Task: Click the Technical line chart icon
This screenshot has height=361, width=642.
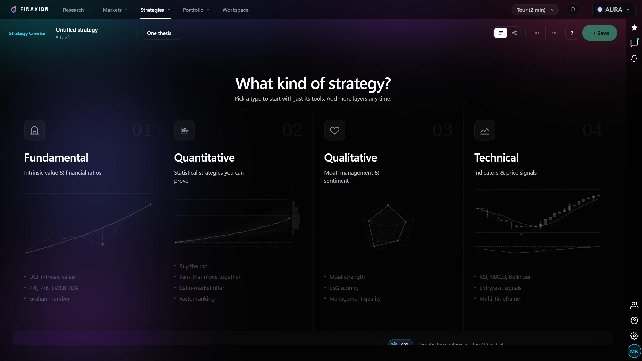Action: pos(485,130)
